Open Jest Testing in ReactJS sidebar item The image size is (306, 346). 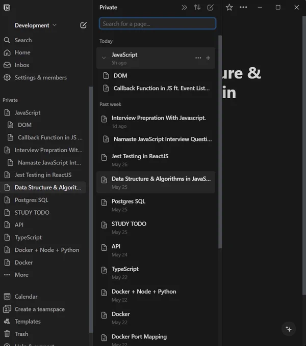pyautogui.click(x=43, y=175)
